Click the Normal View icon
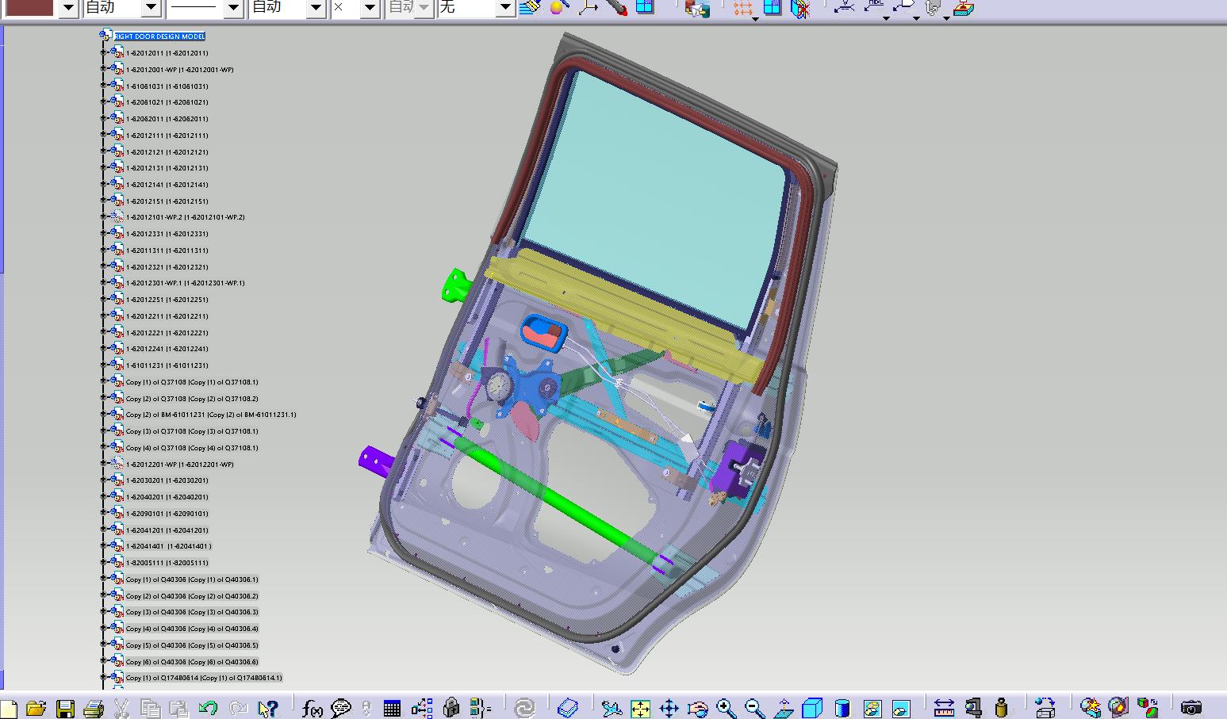This screenshot has height=719, width=1227. [784, 707]
